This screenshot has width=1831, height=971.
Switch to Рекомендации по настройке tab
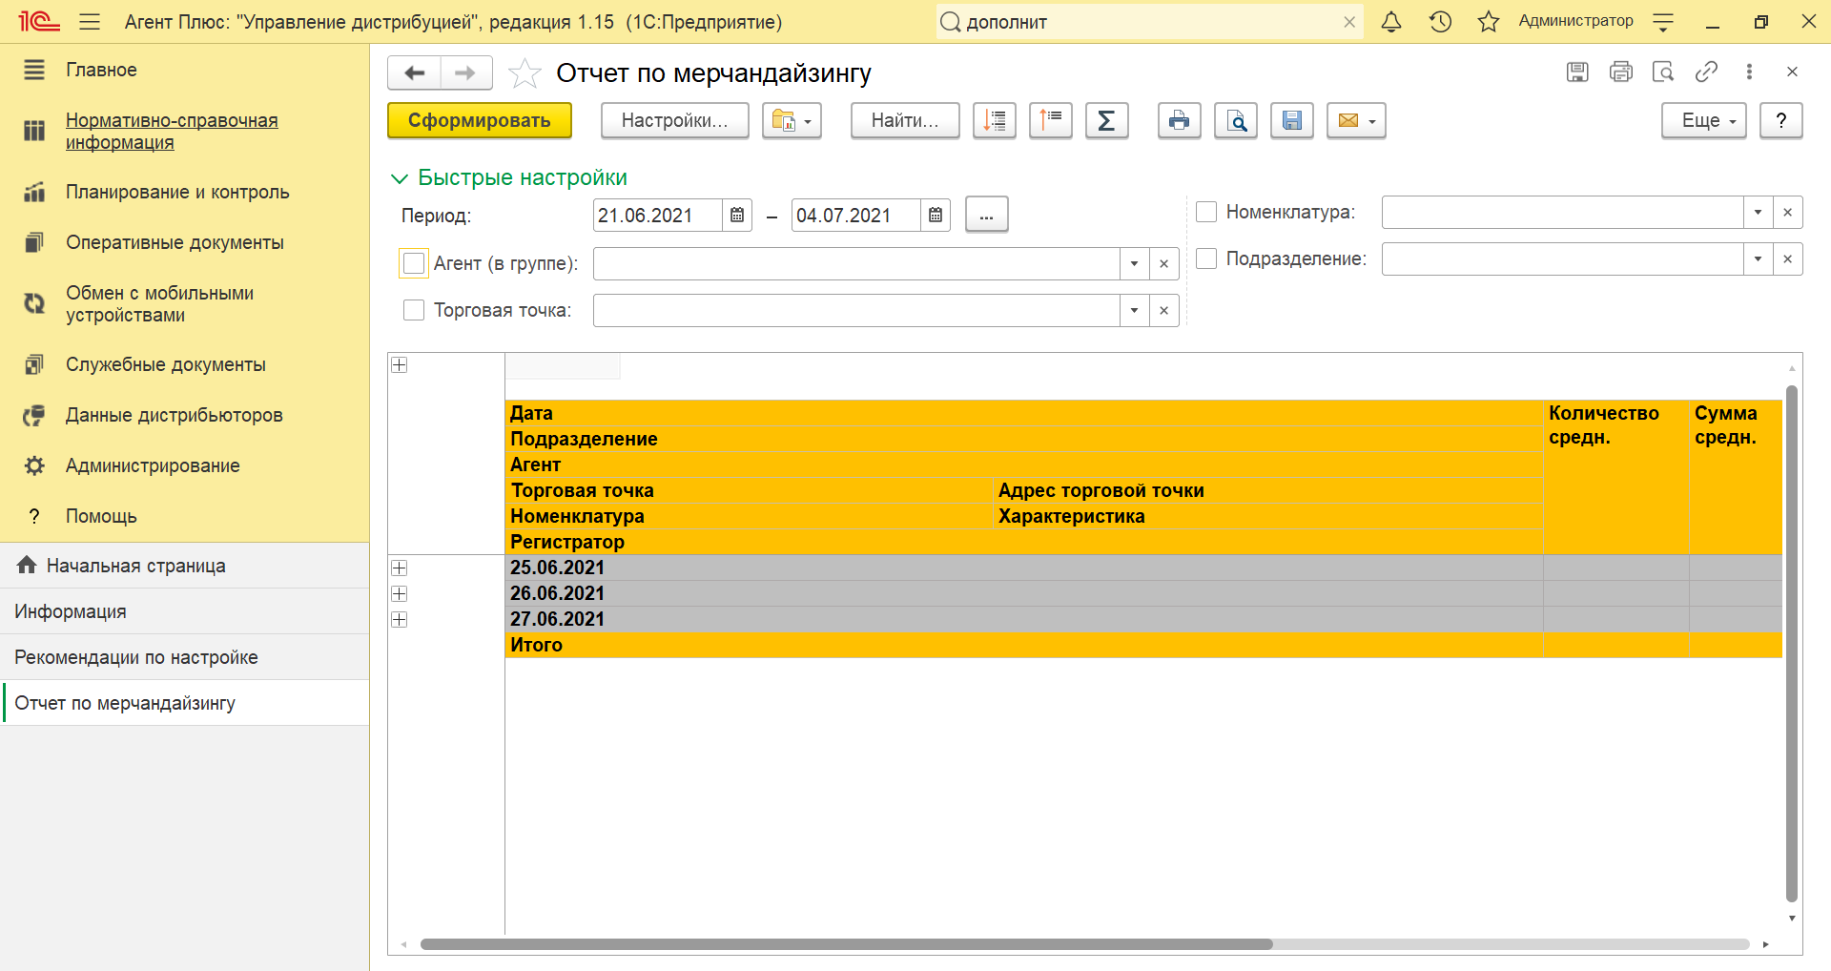(185, 657)
